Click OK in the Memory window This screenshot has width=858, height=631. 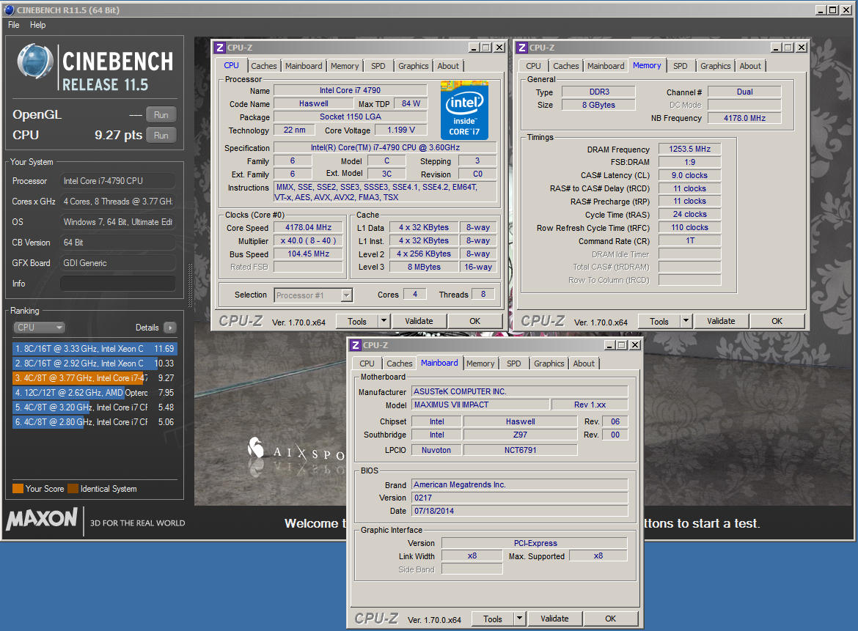[x=777, y=321]
